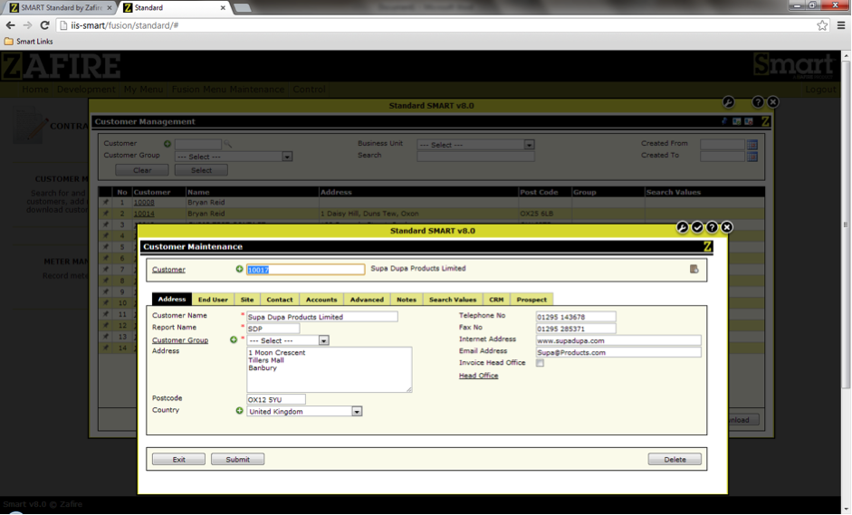Switch to the Advanced tab
Viewport: 852px width, 515px height.
pyautogui.click(x=367, y=300)
